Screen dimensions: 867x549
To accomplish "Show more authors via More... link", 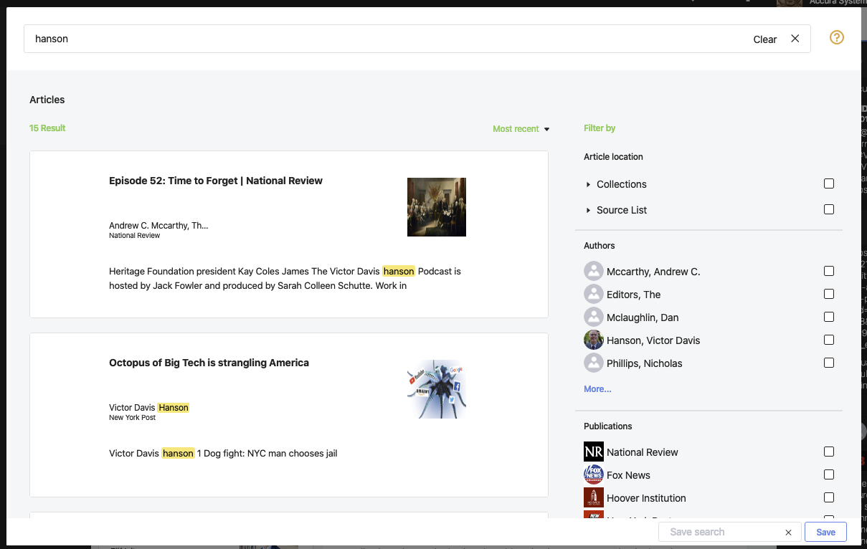I will coord(597,389).
